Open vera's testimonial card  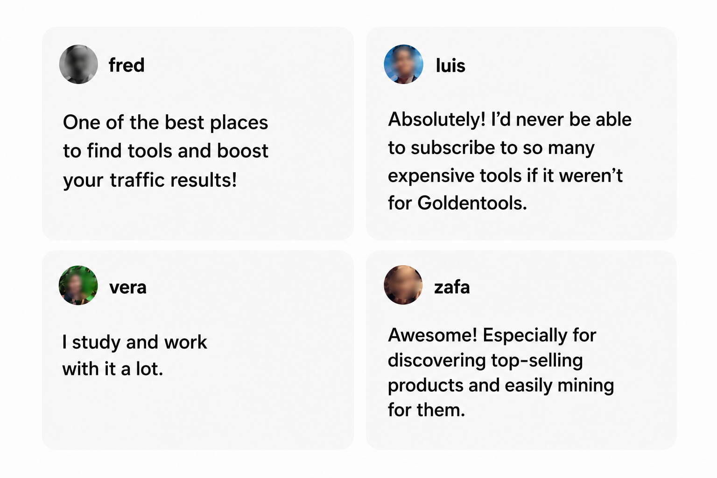point(198,350)
